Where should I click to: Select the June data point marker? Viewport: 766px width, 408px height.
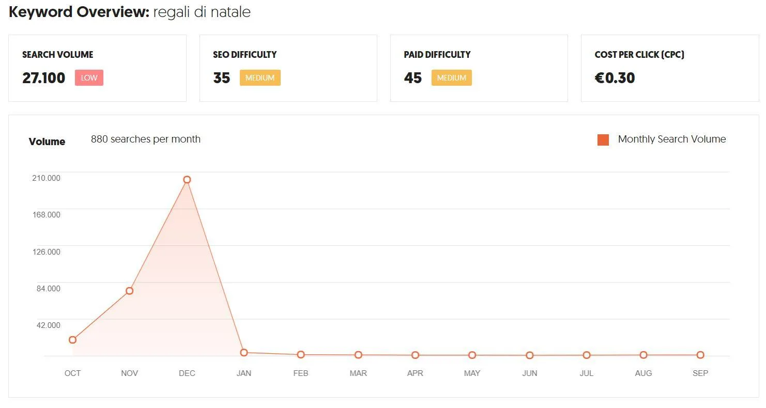click(x=530, y=355)
